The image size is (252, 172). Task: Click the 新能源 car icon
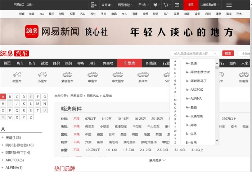click(244, 75)
